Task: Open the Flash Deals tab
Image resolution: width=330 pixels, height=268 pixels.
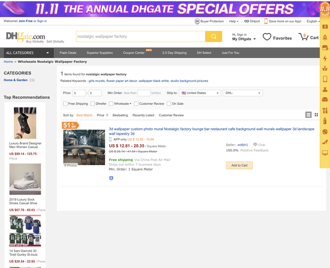Action: point(68,53)
